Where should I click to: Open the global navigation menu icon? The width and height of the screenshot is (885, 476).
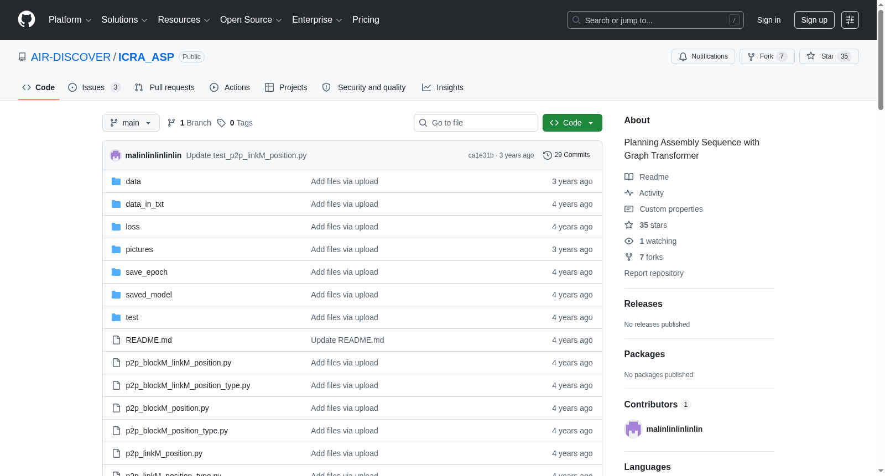pos(850,20)
